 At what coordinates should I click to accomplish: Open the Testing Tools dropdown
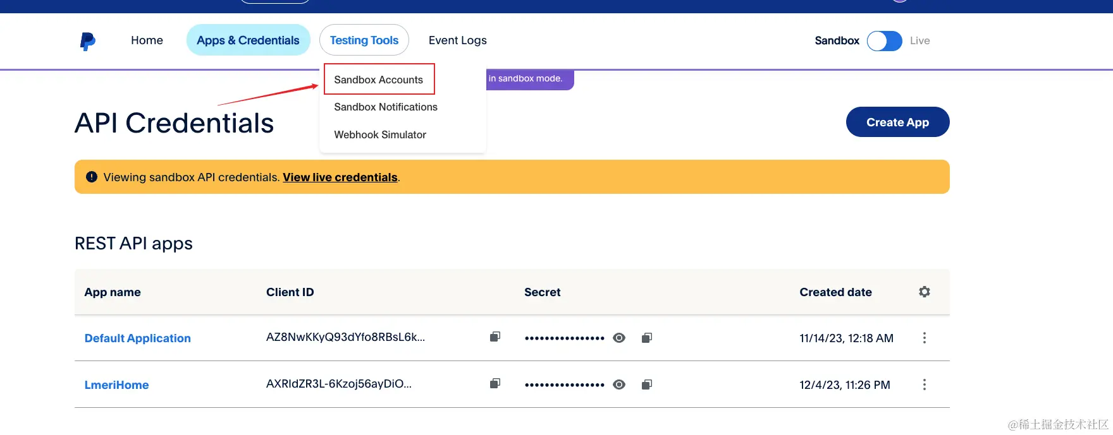coord(364,40)
